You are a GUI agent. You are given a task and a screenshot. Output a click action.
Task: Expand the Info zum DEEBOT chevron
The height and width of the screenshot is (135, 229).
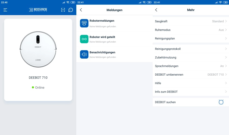coord(226,92)
